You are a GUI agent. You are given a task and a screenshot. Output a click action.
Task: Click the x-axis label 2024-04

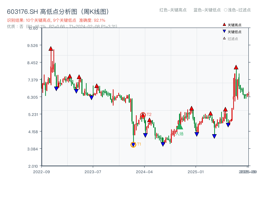tap(144, 172)
